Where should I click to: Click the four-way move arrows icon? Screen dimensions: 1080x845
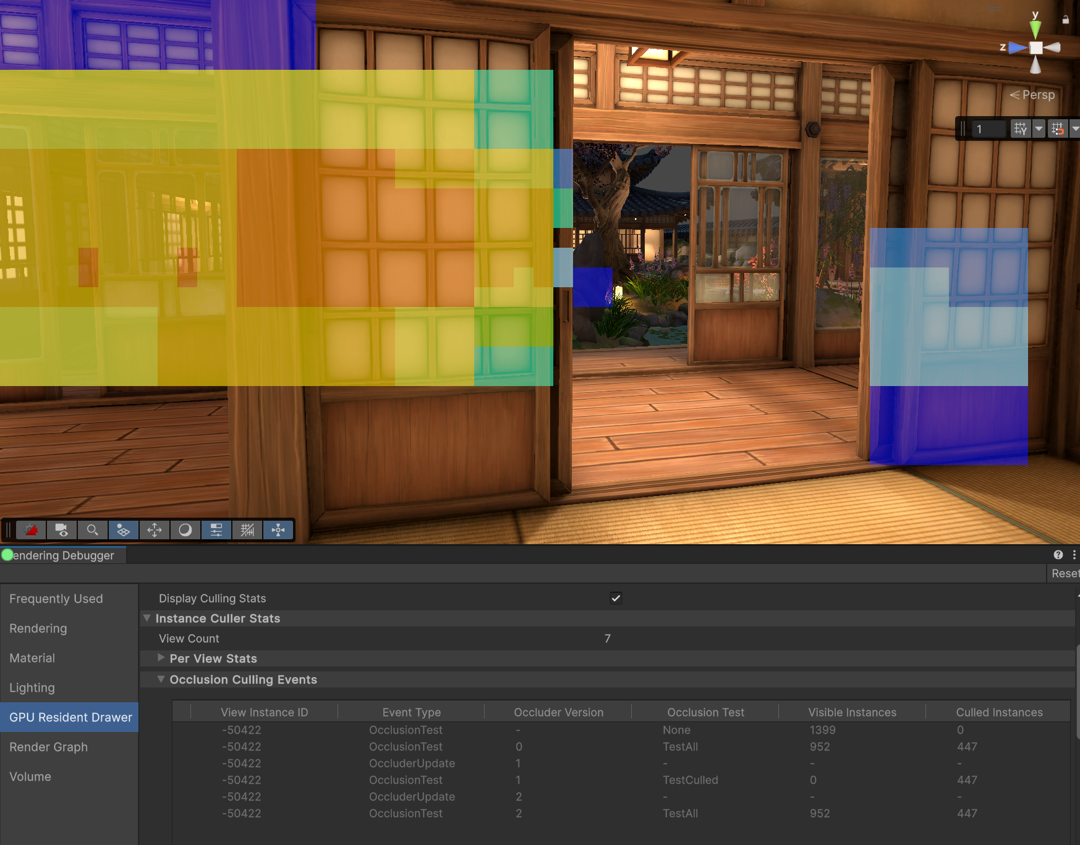(x=155, y=530)
